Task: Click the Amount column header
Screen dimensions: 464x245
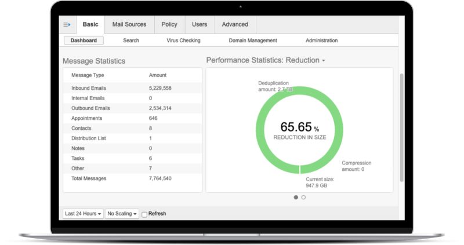Action: [158, 75]
